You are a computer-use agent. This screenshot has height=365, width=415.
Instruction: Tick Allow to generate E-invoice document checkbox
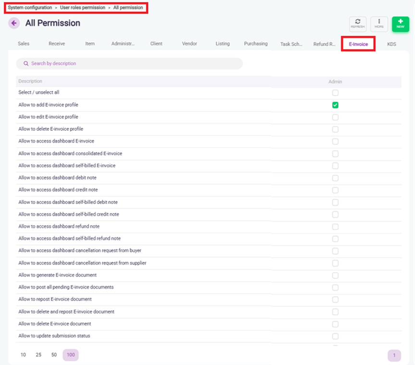tap(335, 276)
